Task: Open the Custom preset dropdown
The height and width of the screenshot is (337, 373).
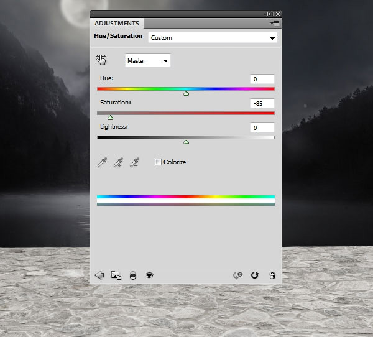Action: pos(213,38)
